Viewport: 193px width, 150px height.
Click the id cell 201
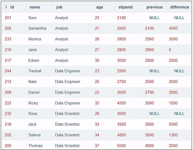[8, 18]
